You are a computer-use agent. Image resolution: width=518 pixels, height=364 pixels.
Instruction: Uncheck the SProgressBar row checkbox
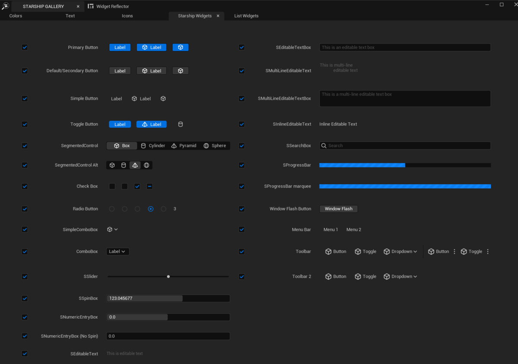coord(242,165)
